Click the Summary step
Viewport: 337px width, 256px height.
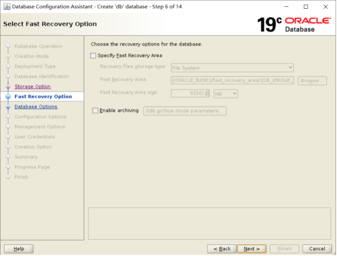(26, 157)
